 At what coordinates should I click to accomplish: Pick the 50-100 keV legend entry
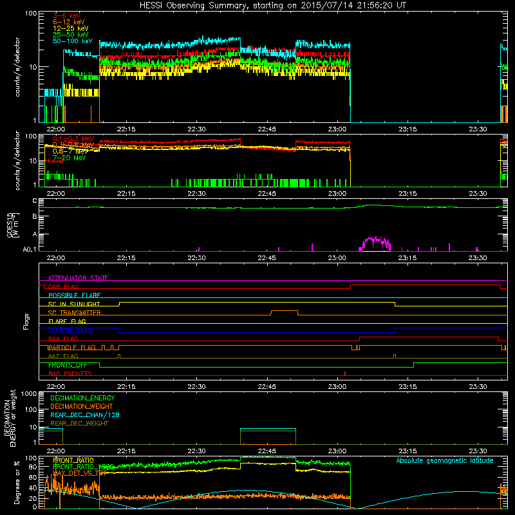pyautogui.click(x=72, y=41)
